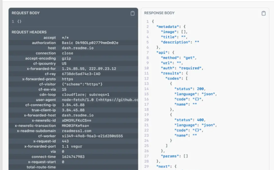Click the cf-ipcountry value US
This screenshot has width=274, height=170.
[x=64, y=63]
